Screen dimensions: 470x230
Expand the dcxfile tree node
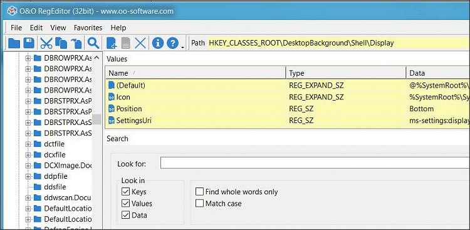28,155
